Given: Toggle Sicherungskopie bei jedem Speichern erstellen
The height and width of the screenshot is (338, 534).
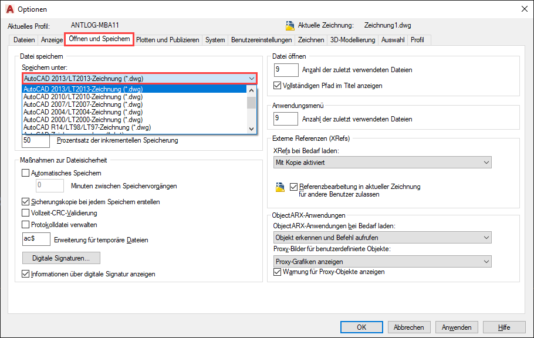Looking at the screenshot, I should (26, 202).
